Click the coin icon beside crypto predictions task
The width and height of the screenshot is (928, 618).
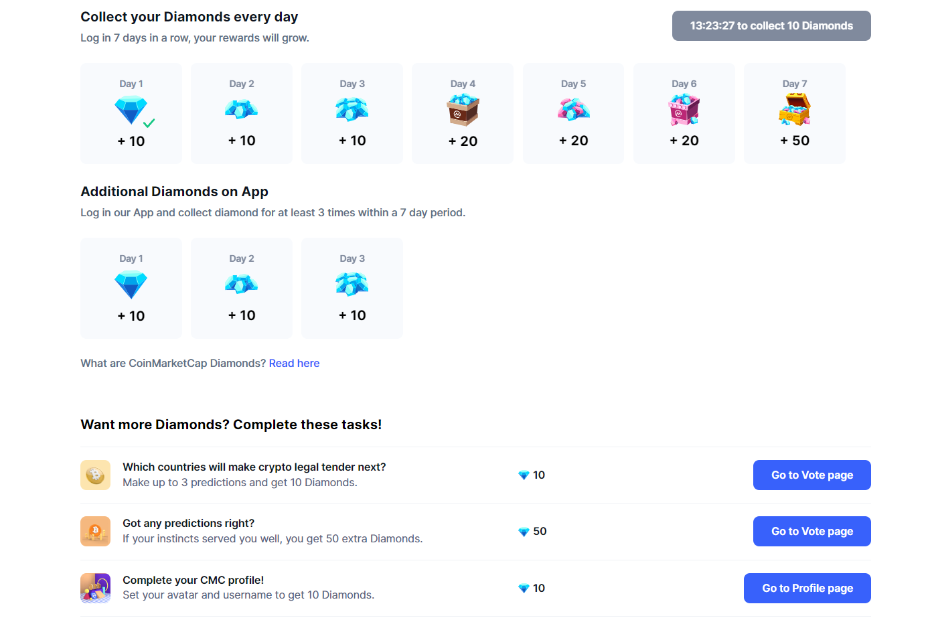(95, 475)
